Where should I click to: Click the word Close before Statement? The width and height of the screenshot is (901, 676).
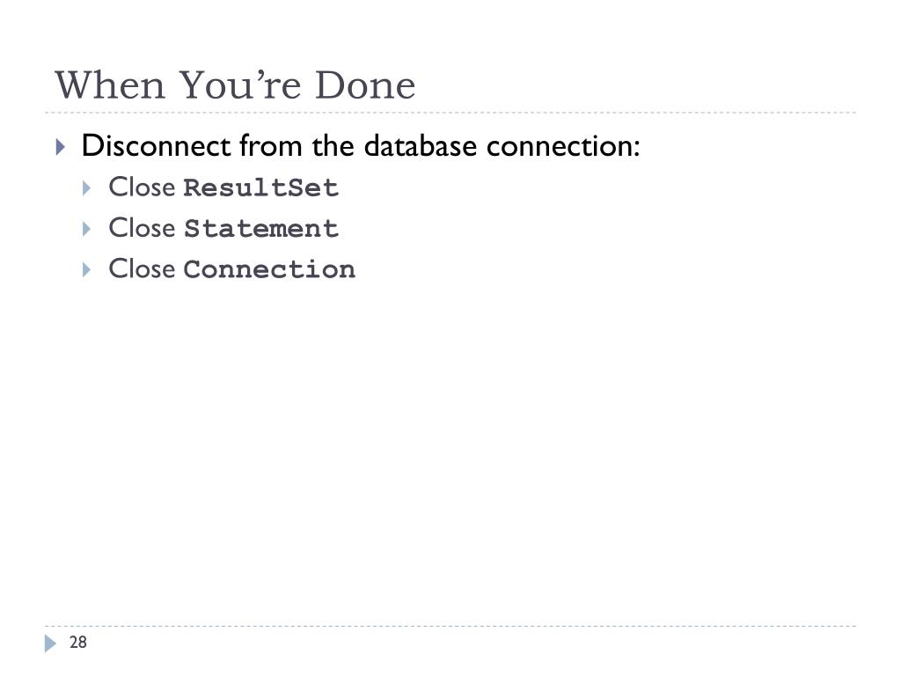(x=142, y=228)
